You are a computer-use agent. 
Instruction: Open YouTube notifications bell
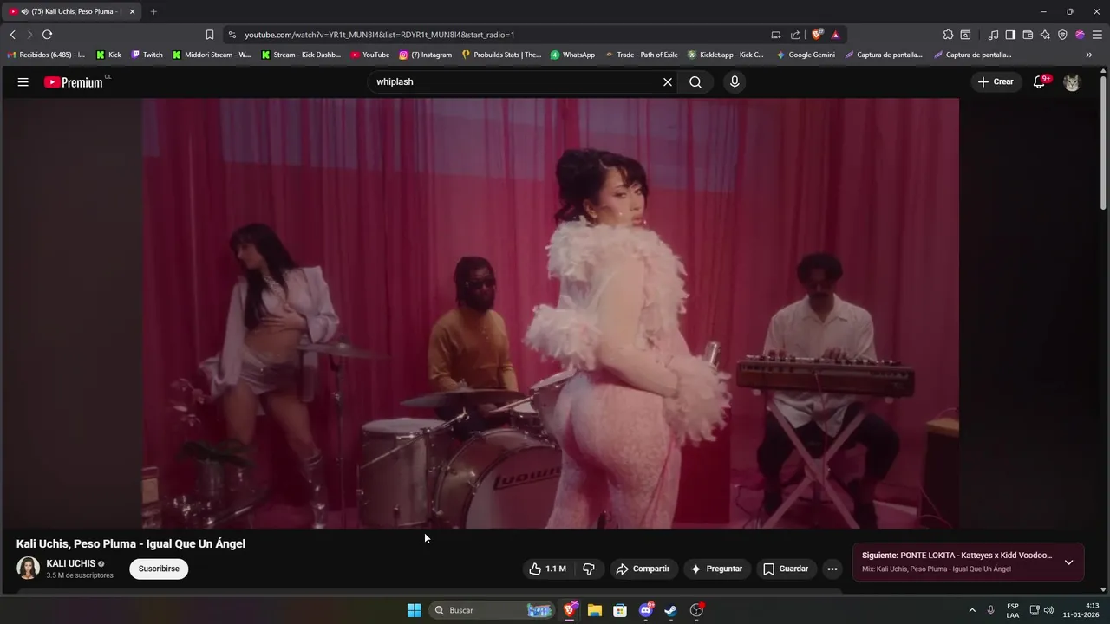1040,82
